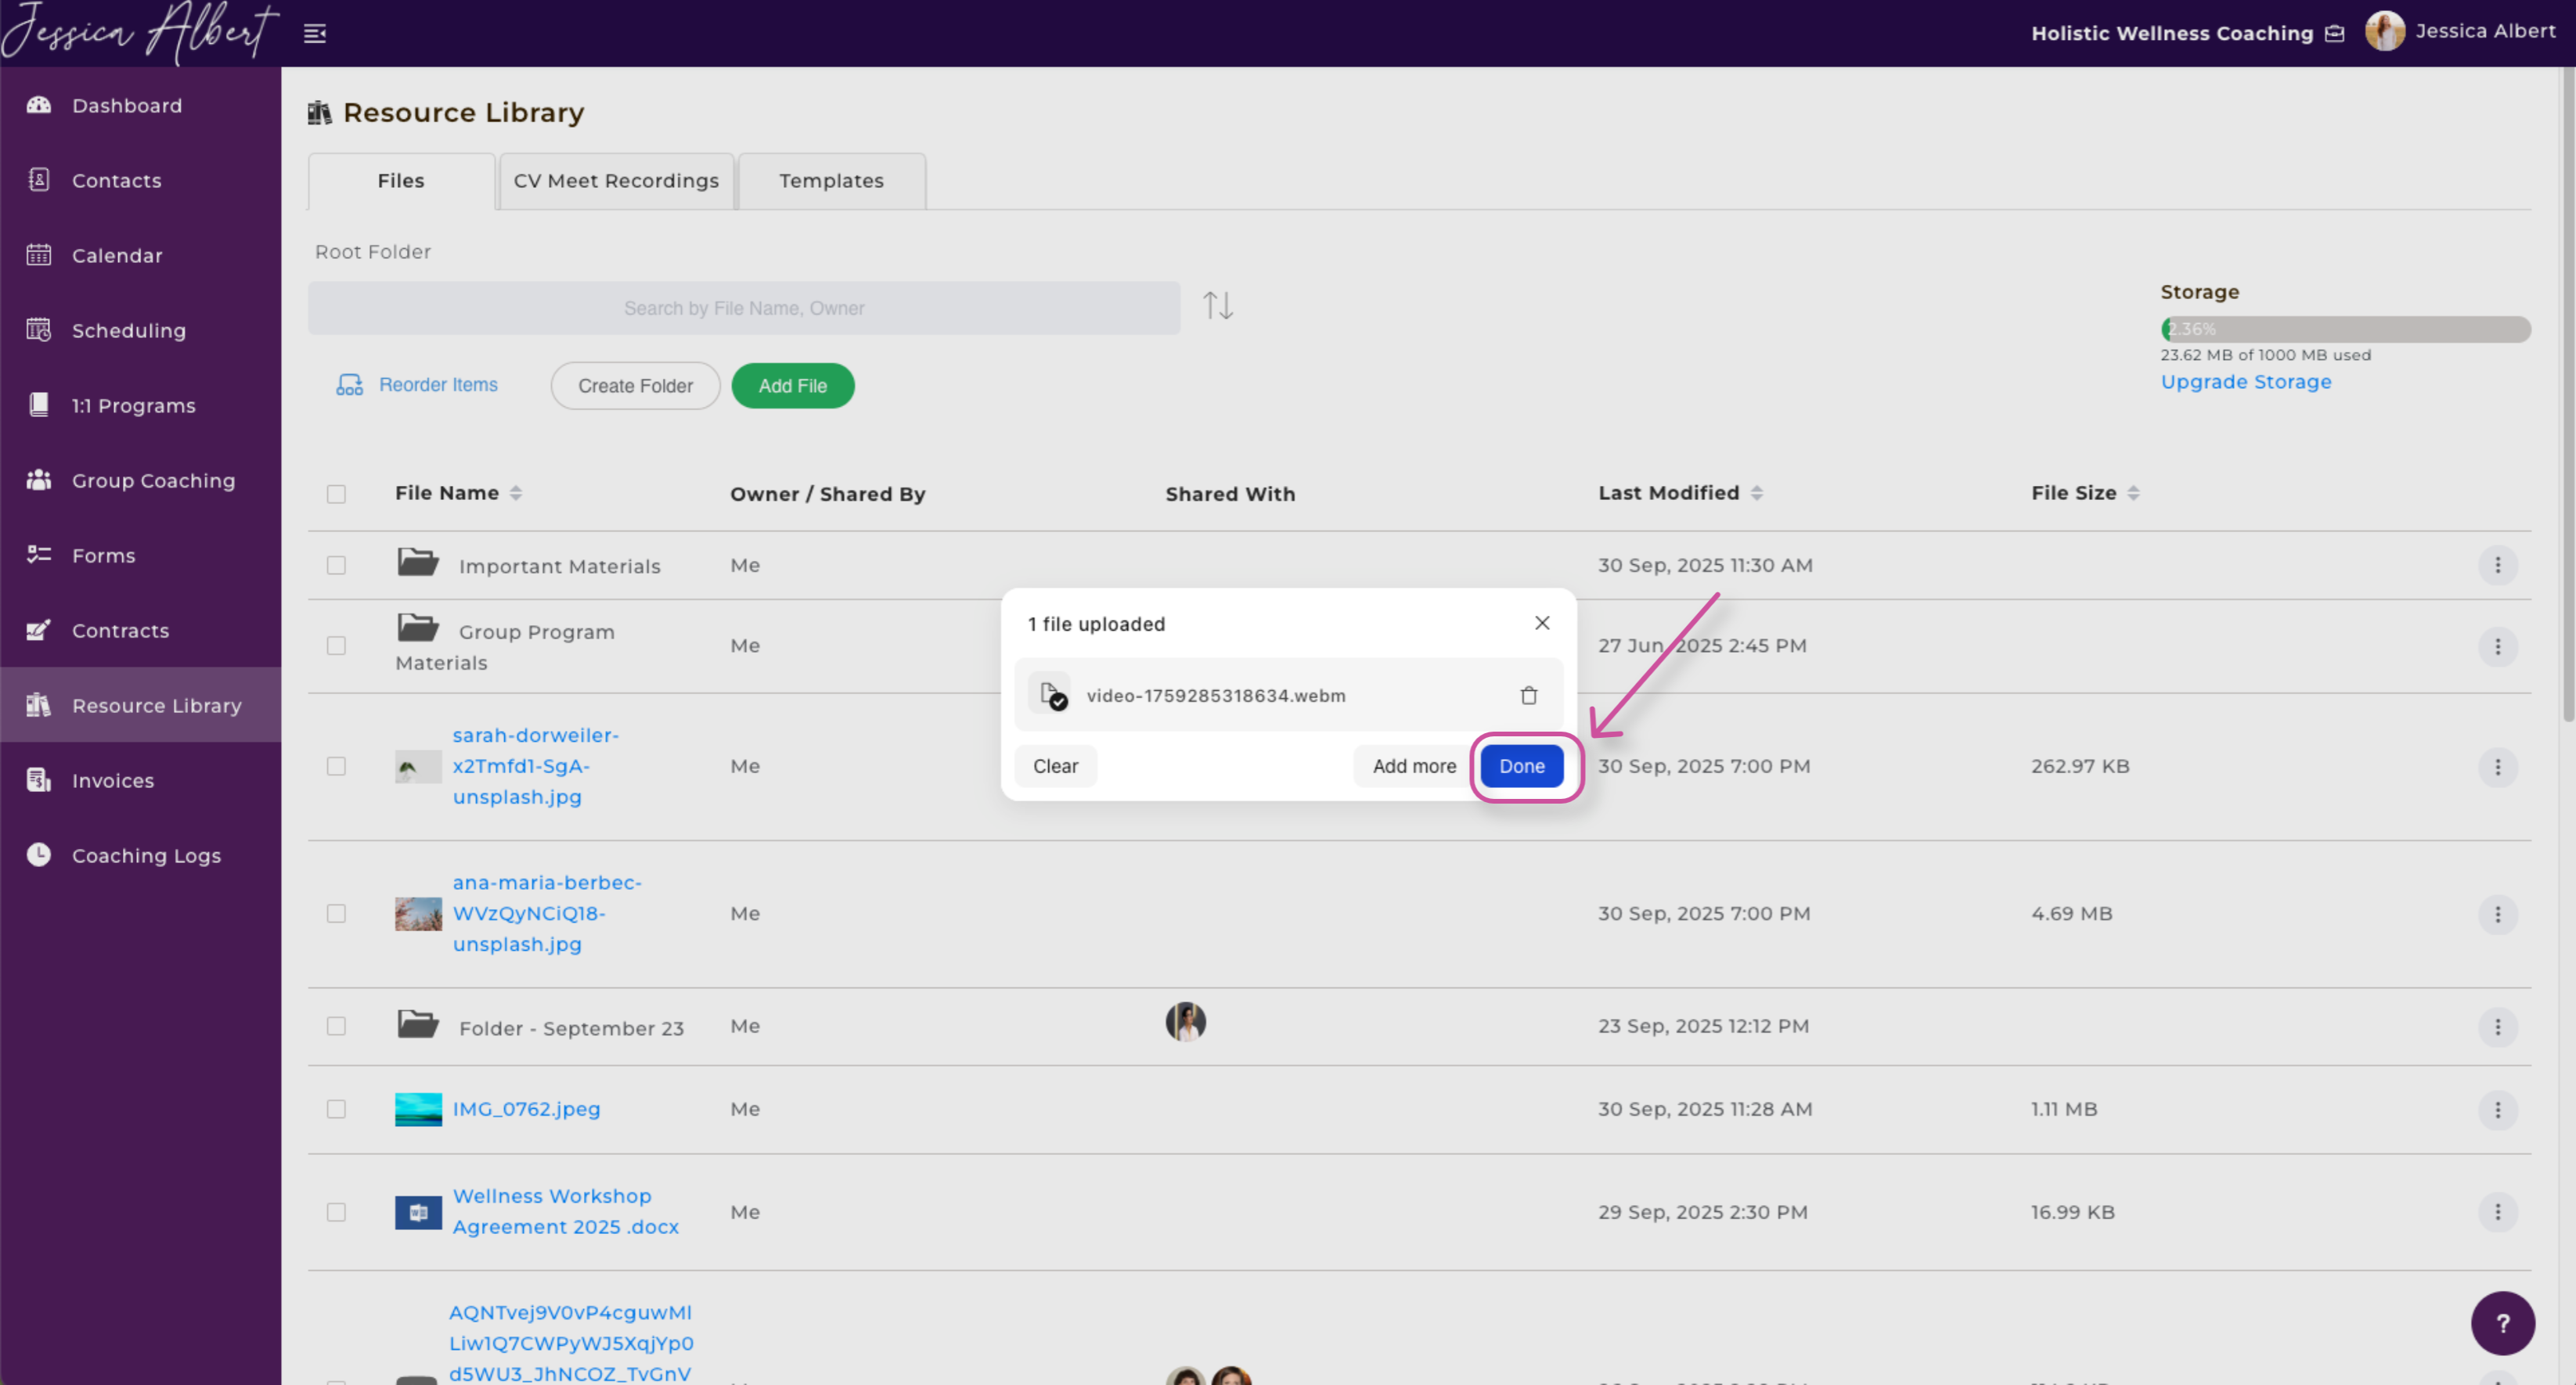Open Dashboard from sidebar icon

pyautogui.click(x=39, y=105)
